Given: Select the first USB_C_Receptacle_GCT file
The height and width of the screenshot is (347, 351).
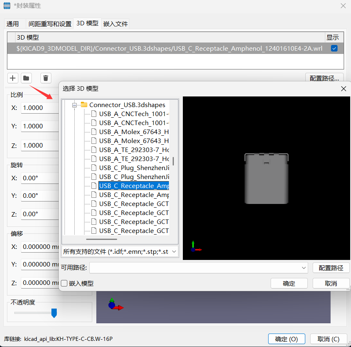Looking at the screenshot, I should [134, 204].
